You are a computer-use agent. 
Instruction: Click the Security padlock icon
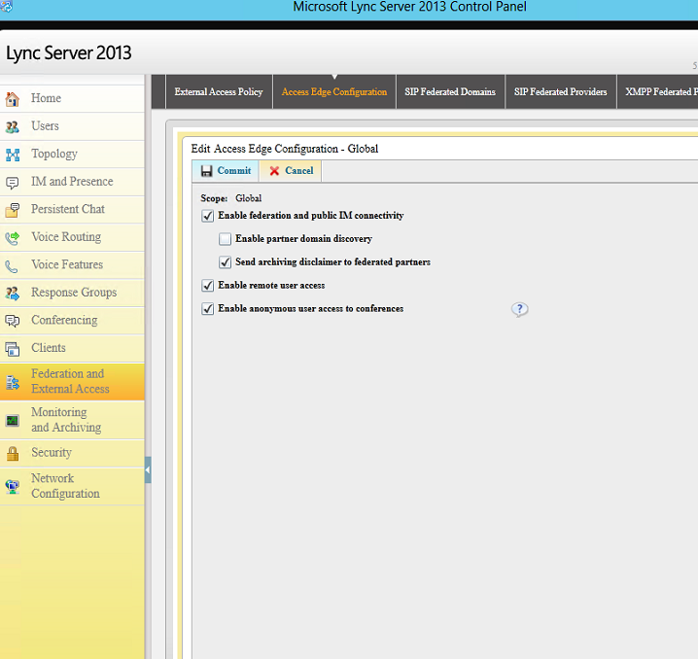pyautogui.click(x=13, y=453)
